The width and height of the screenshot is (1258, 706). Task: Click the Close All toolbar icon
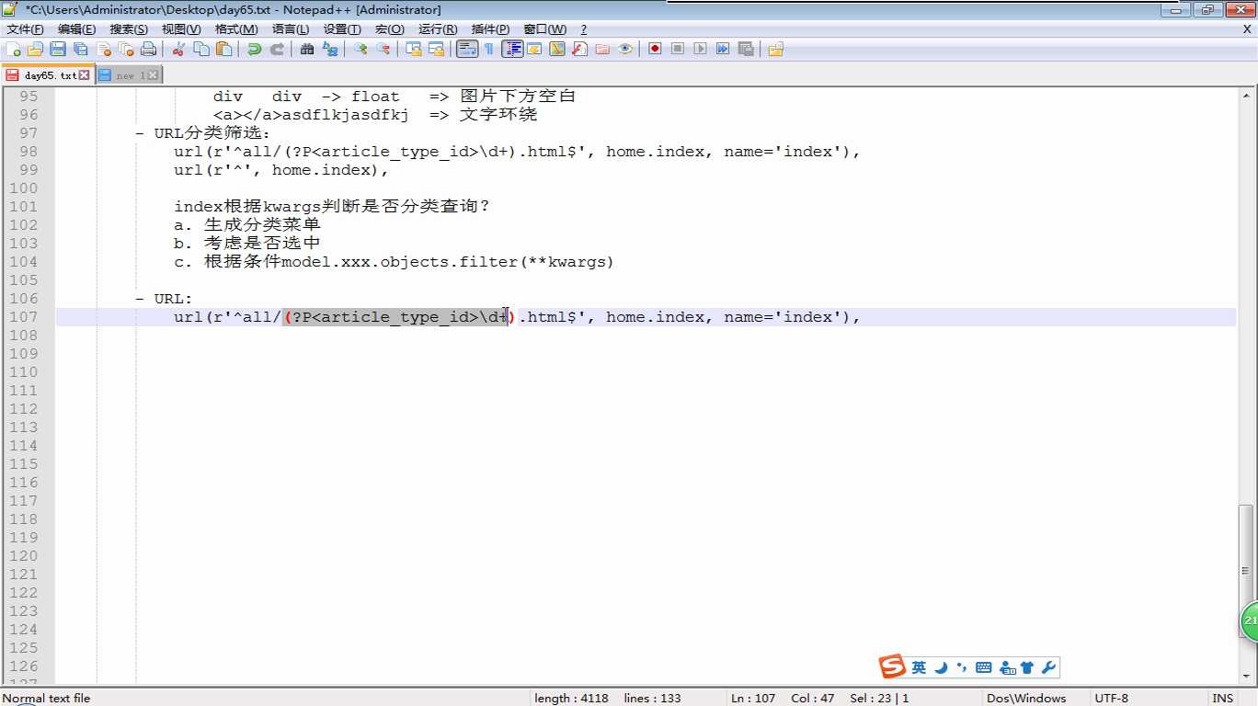(x=126, y=49)
